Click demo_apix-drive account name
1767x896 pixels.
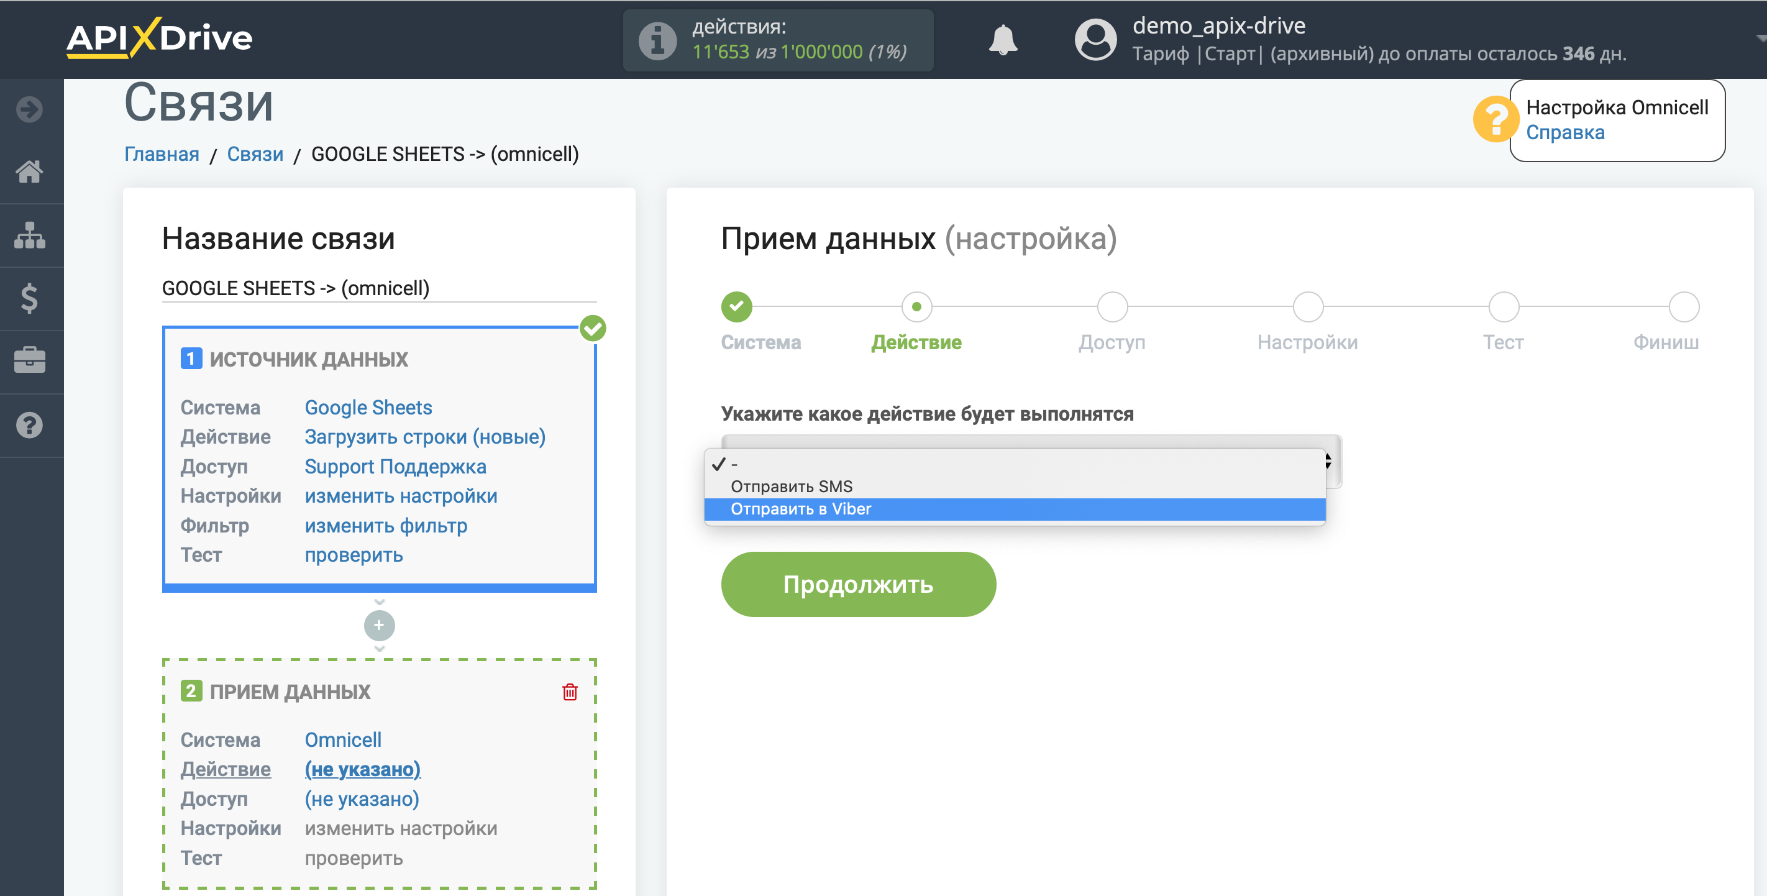[x=1218, y=25]
